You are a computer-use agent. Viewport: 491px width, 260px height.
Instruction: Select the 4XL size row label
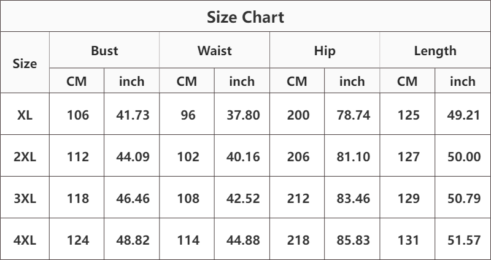tap(25, 240)
